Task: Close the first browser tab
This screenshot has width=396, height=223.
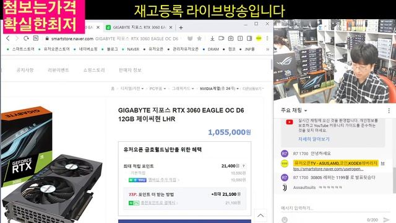Action: 98,27
